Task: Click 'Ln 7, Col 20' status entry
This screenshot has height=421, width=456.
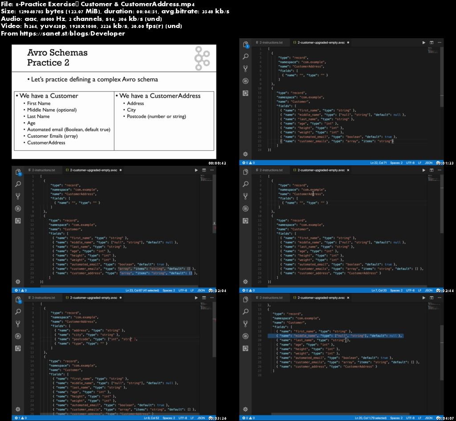Action: 379,290
